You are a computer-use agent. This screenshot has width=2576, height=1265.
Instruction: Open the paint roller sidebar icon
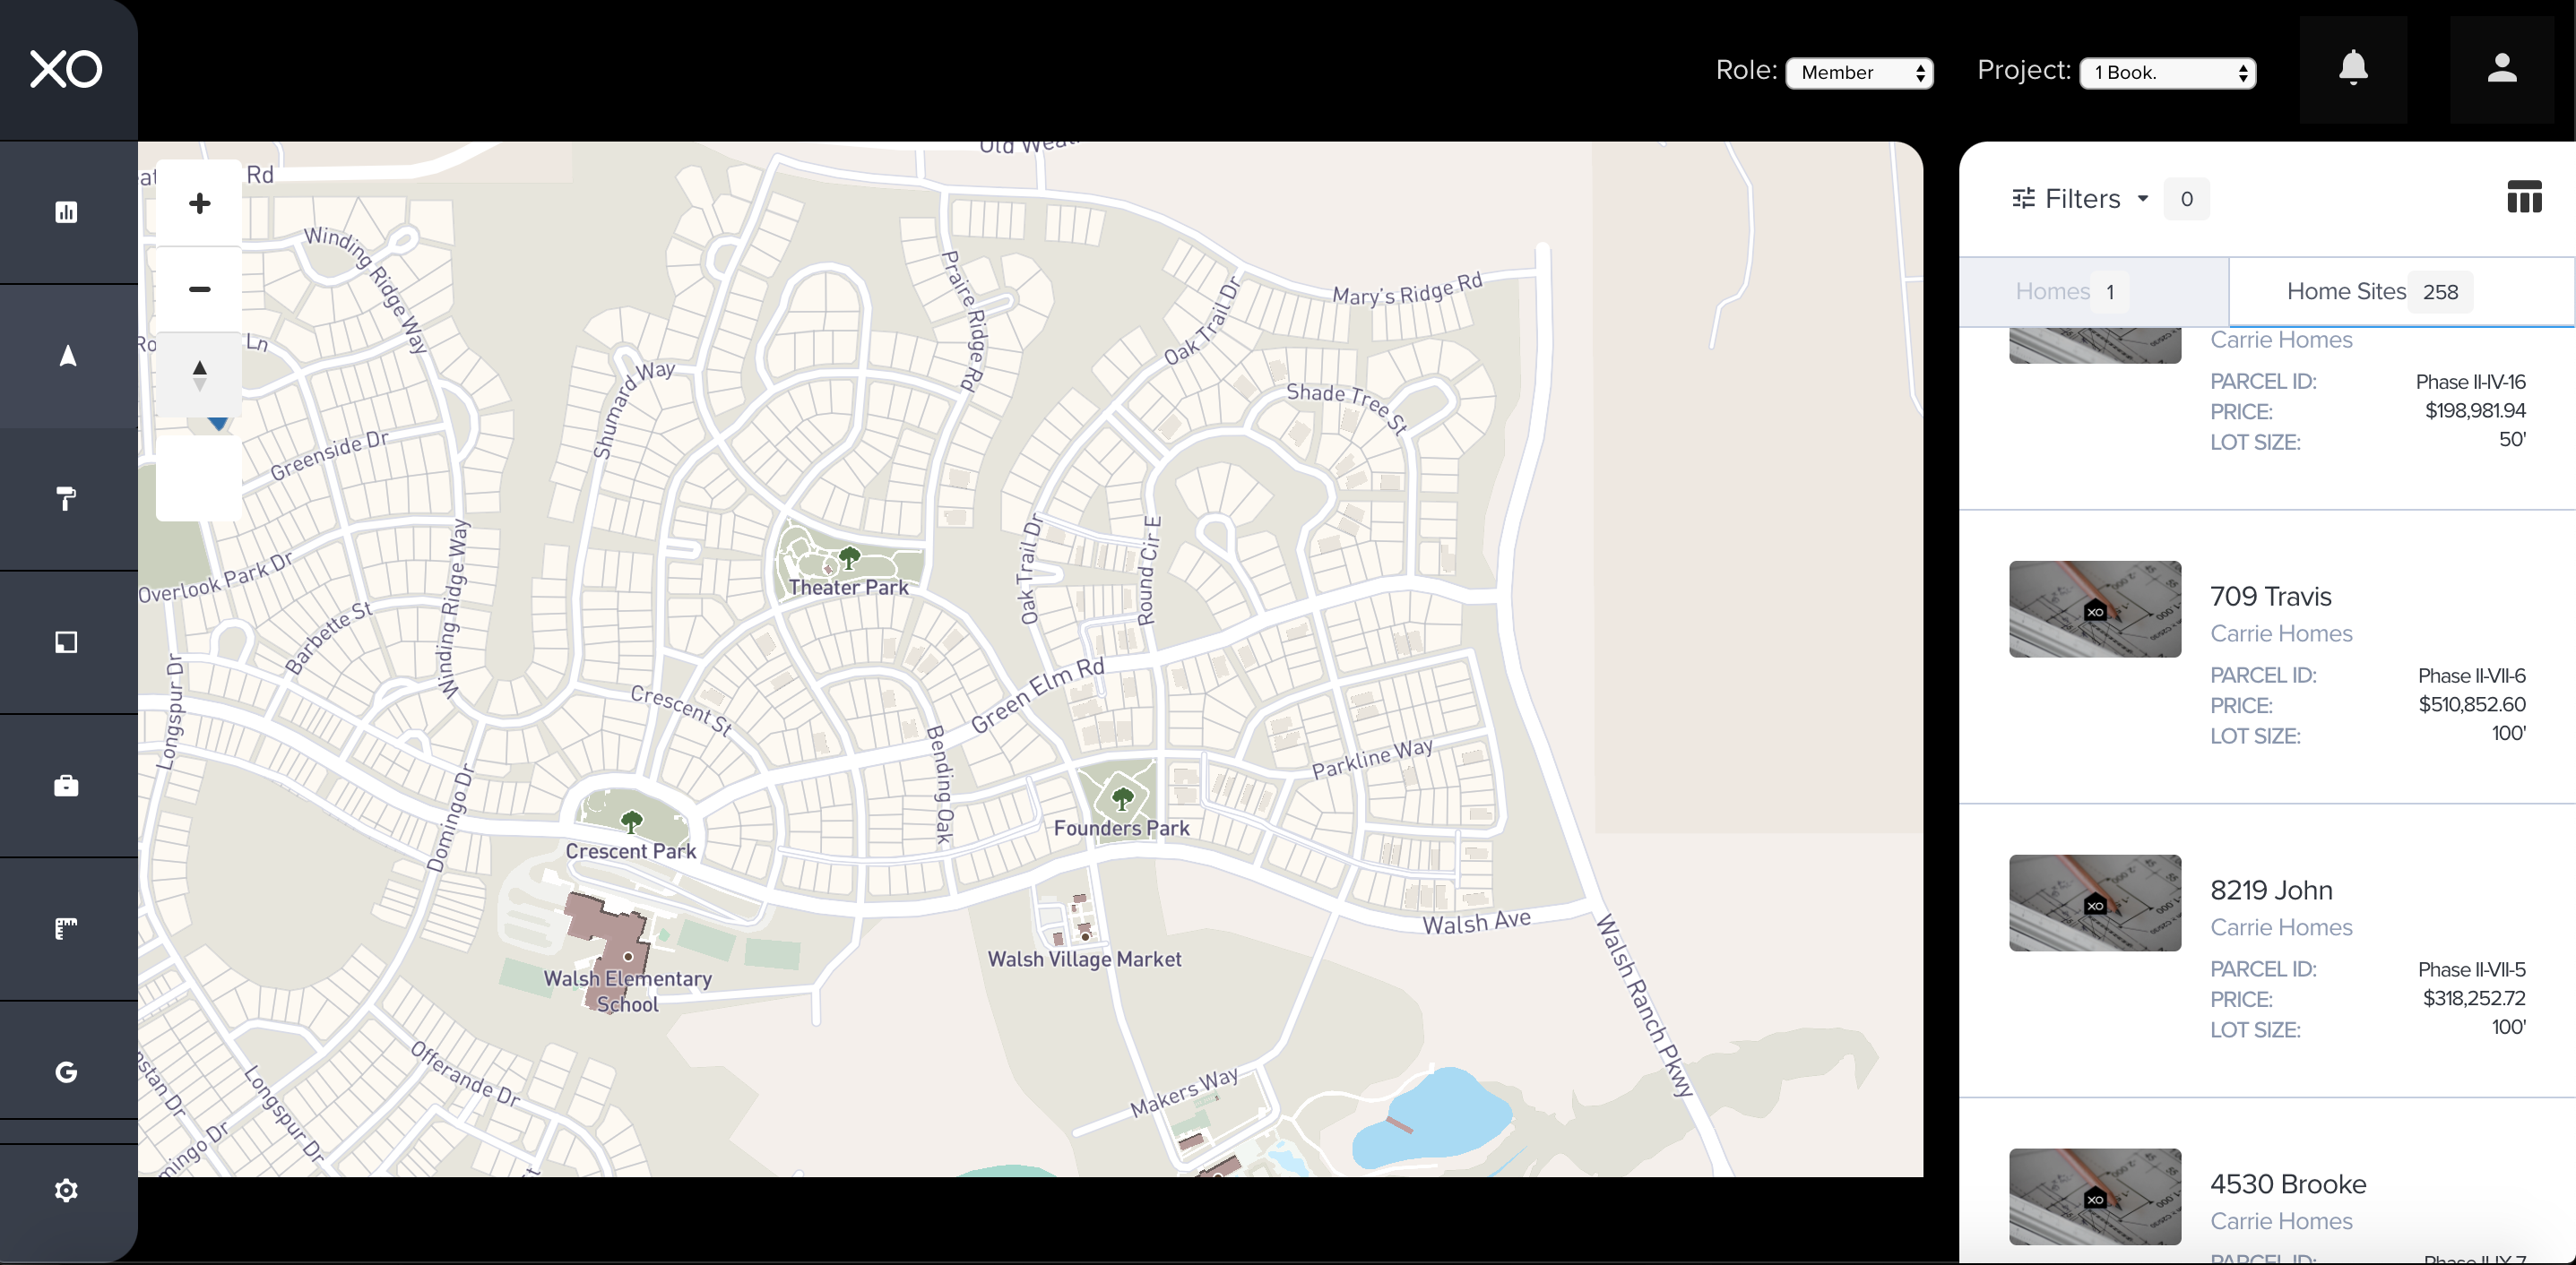click(x=66, y=497)
